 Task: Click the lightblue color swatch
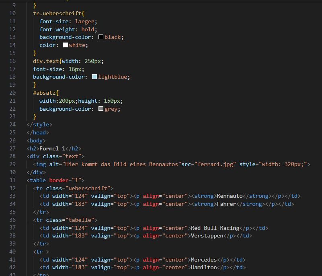[x=94, y=77]
